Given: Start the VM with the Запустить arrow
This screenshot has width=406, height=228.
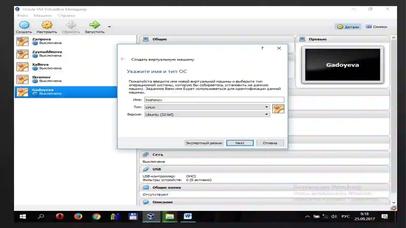Looking at the screenshot, I should (95, 25).
